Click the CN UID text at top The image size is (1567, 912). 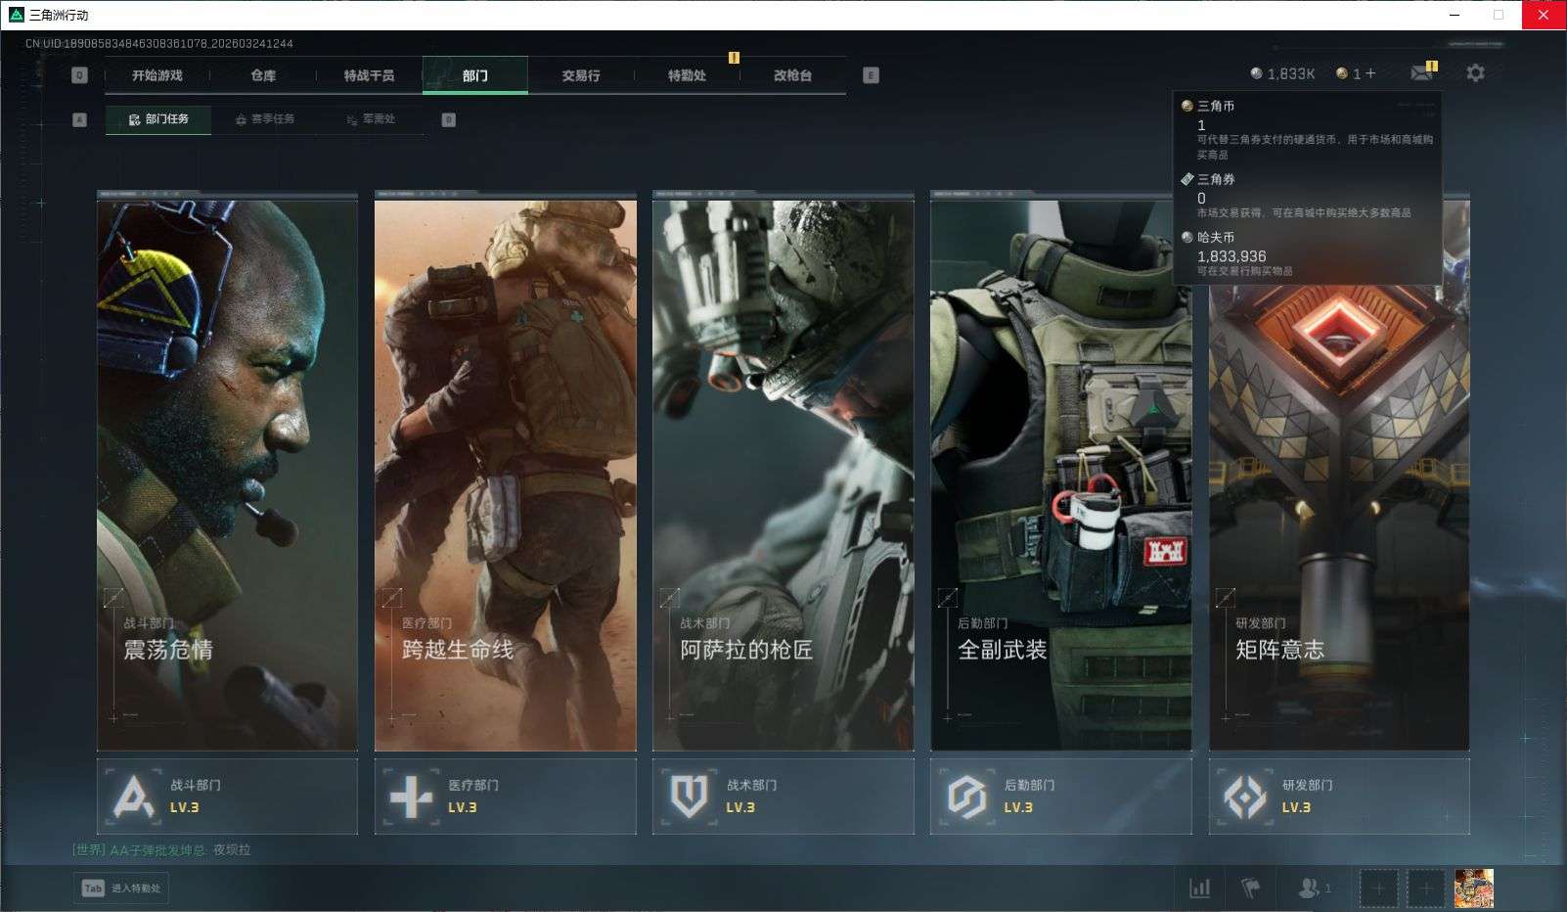[159, 44]
